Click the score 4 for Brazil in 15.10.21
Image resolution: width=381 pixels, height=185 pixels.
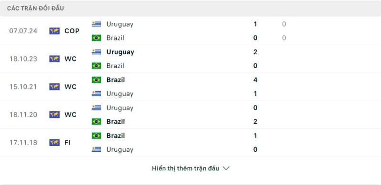(255, 80)
